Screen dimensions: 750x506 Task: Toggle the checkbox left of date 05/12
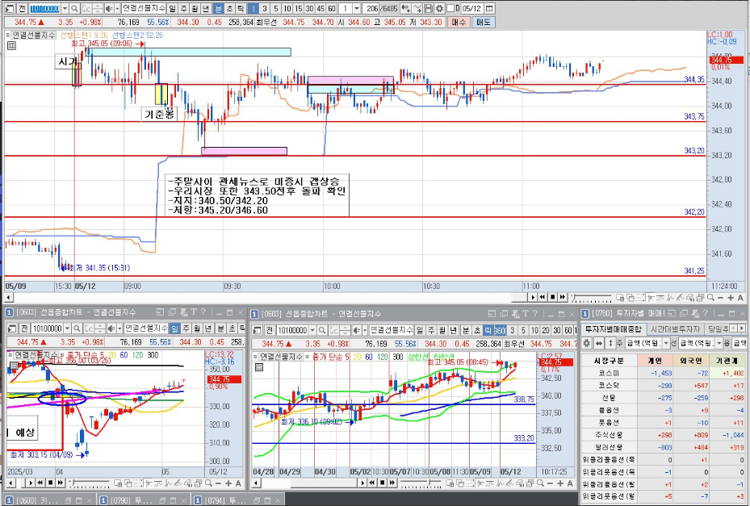(450, 9)
